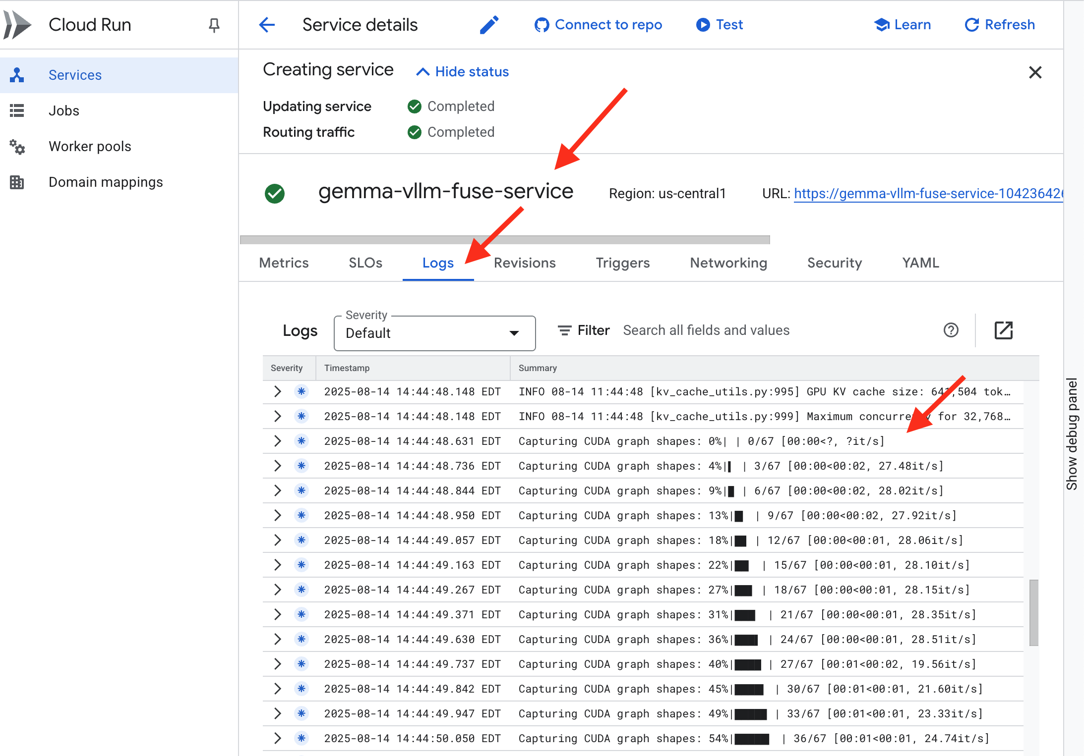1084x756 pixels.
Task: Switch to the Revisions tab
Action: point(524,263)
